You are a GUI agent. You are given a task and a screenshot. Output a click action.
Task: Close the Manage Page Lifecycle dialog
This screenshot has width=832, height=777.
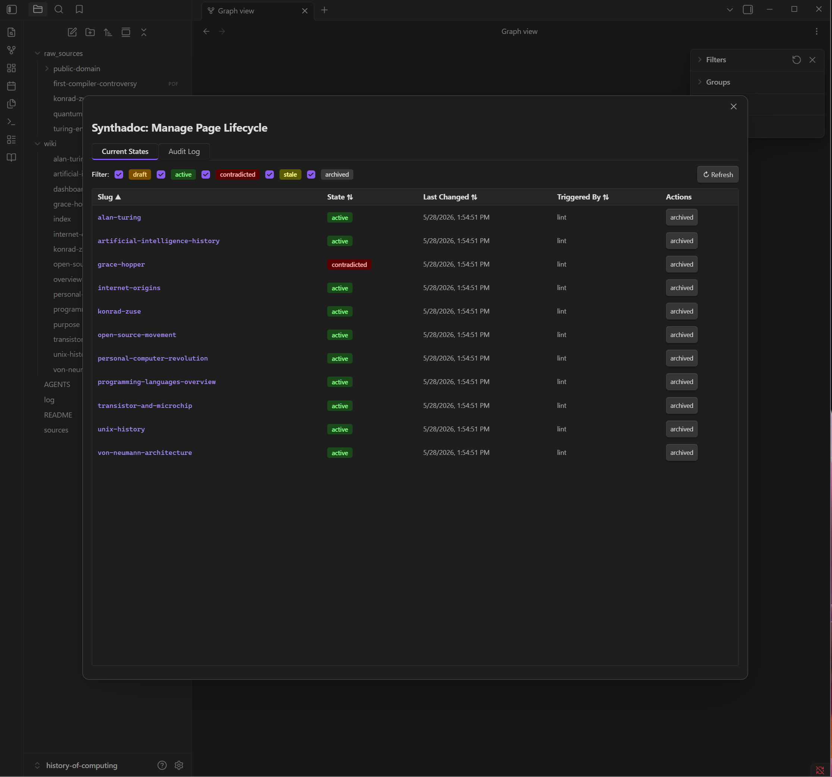point(733,107)
